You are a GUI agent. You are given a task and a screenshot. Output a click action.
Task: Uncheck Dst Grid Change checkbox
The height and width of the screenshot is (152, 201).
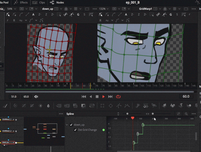tap(76, 130)
